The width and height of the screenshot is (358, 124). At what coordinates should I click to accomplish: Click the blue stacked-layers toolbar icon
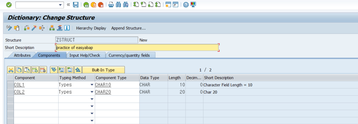click(60, 28)
